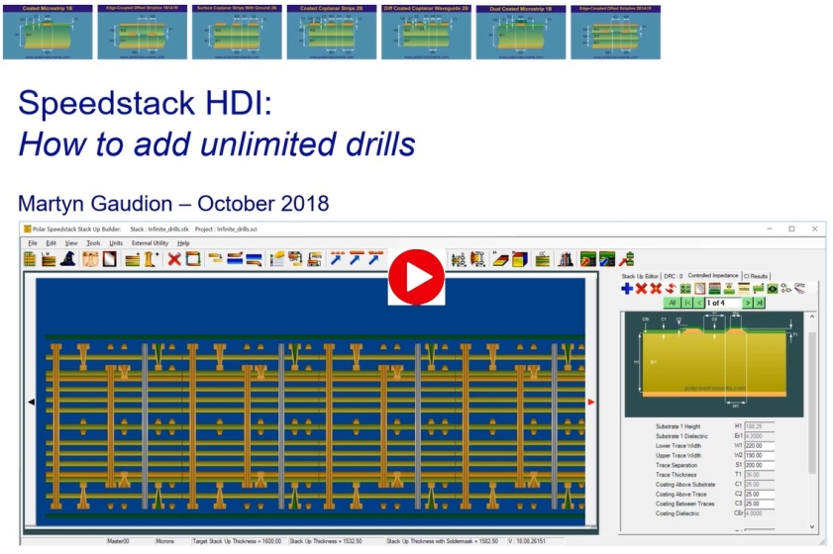Go to next structure button

[x=748, y=303]
